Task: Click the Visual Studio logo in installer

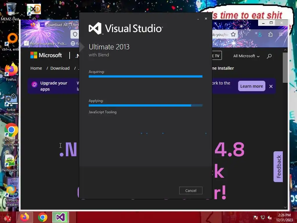Action: 126,28
